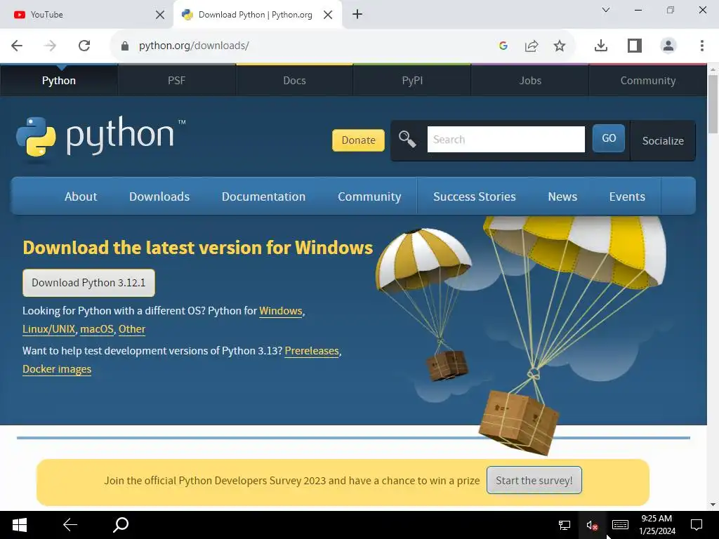Open the Docs top bar tab

(x=294, y=81)
